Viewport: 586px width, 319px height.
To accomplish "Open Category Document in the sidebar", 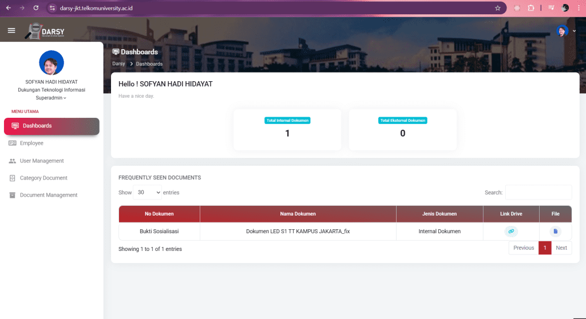I will tap(43, 178).
